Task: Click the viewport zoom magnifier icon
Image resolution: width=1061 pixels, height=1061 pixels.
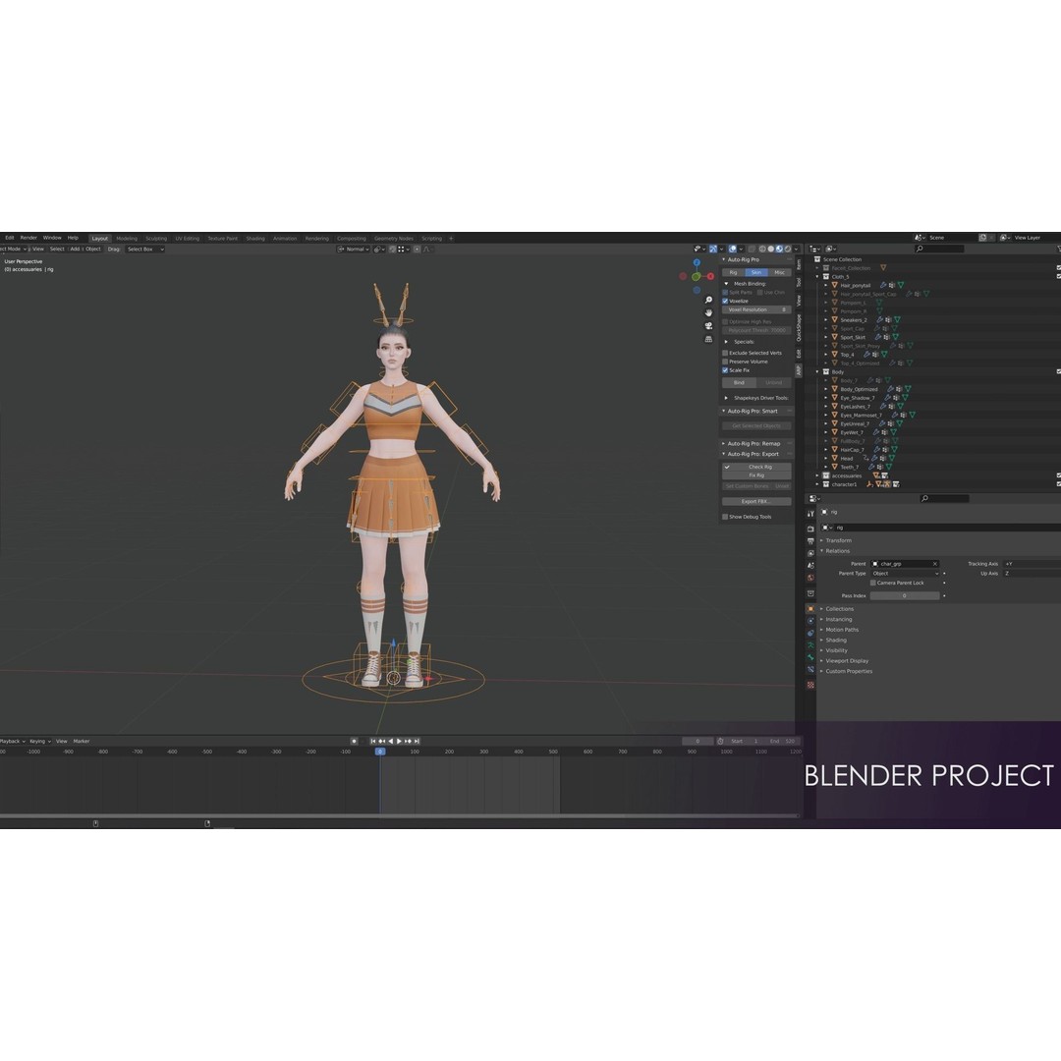Action: click(x=708, y=300)
